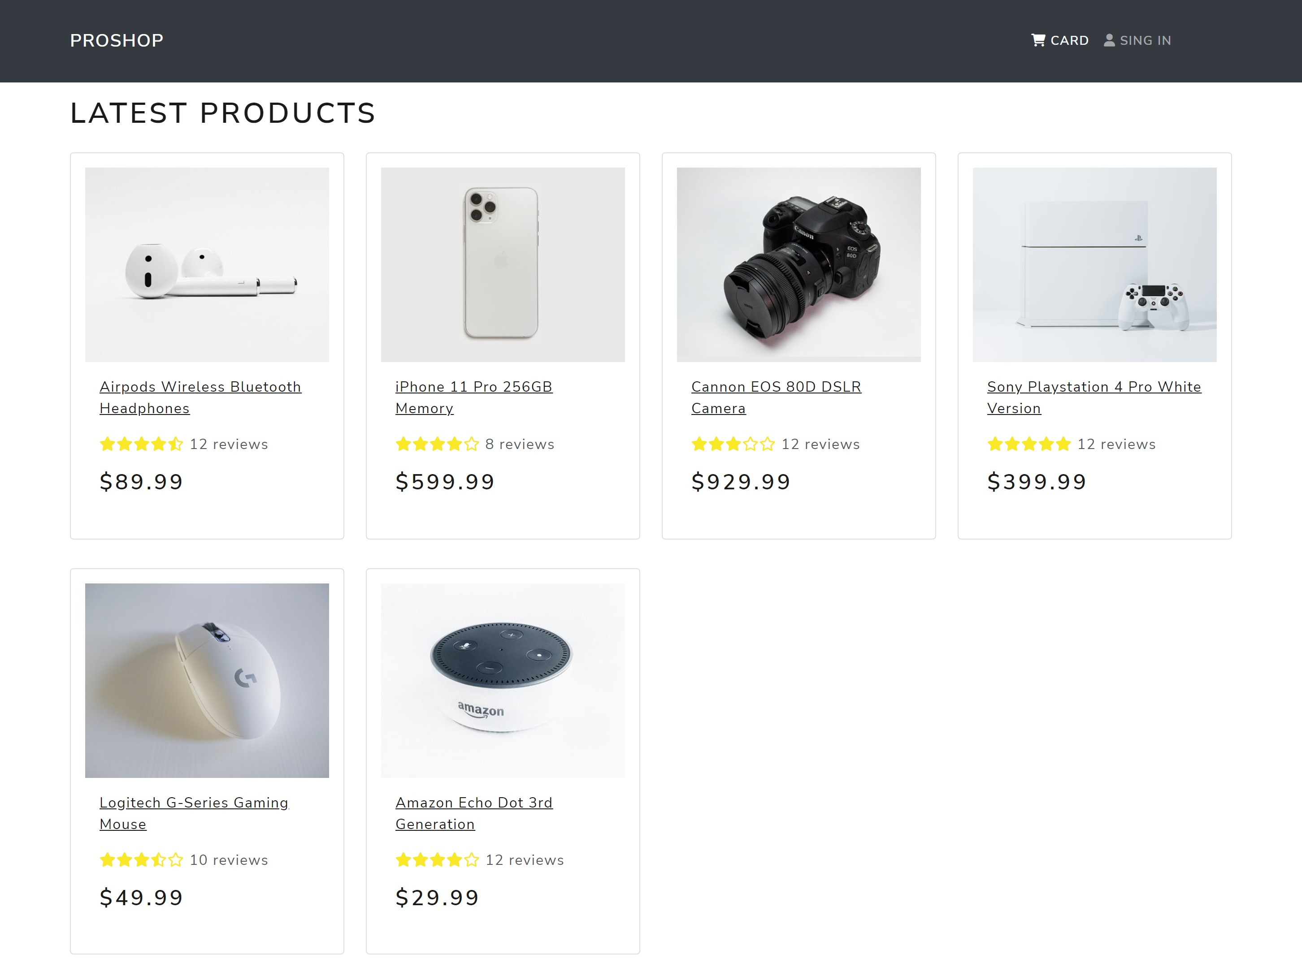Click the shopping cart icon
This screenshot has width=1302, height=976.
tap(1038, 40)
